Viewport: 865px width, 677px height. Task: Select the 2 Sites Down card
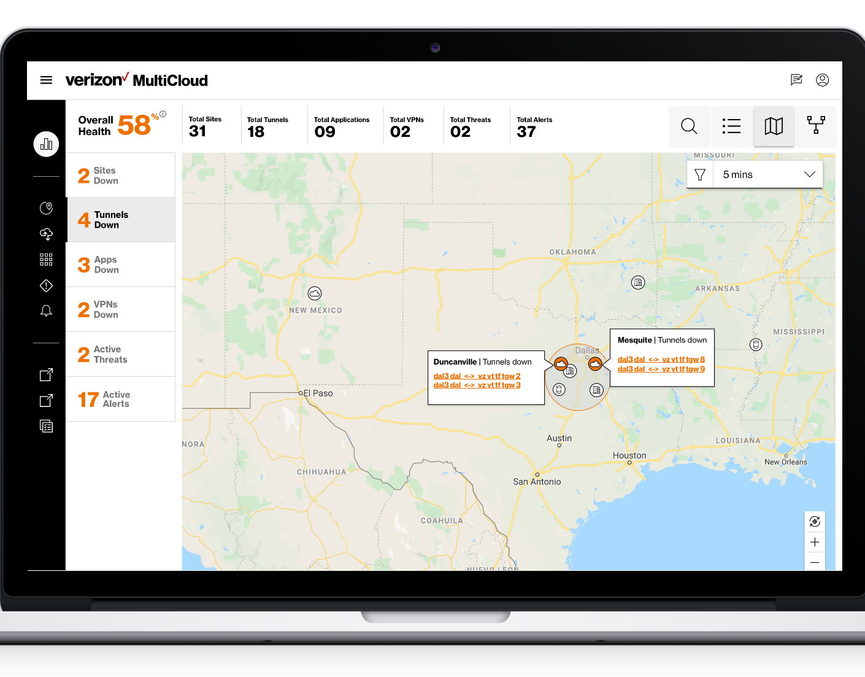[x=120, y=176]
